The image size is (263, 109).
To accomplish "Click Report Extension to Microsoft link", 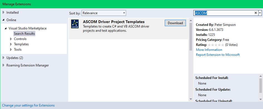I will click(x=218, y=55).
